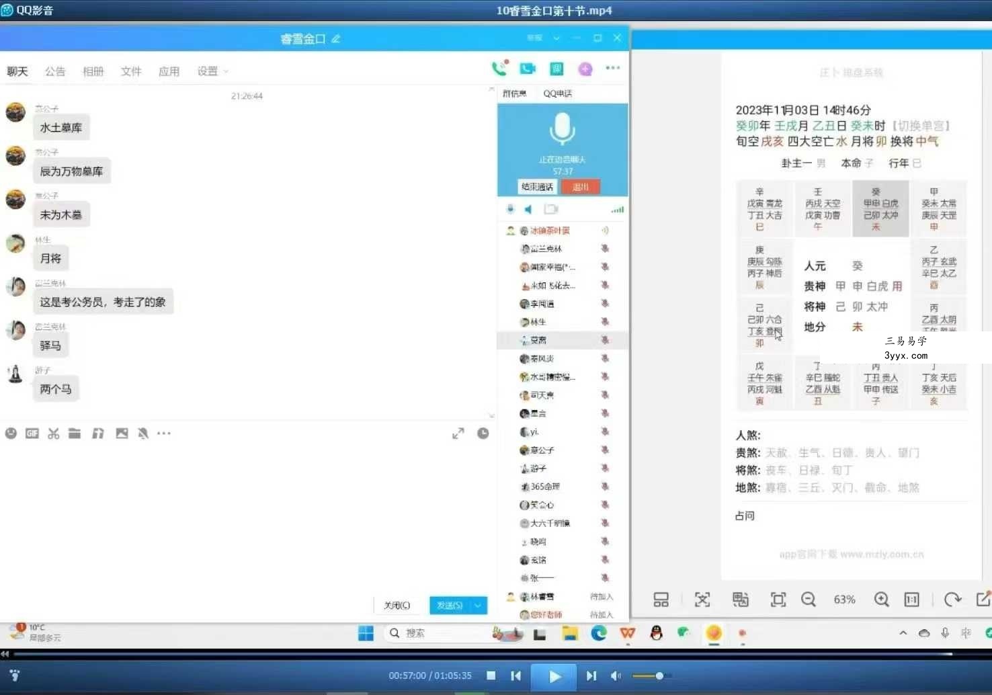Edit the 睿雪金口 group name pencil
Screen dimensions: 992x695
pyautogui.click(x=336, y=39)
